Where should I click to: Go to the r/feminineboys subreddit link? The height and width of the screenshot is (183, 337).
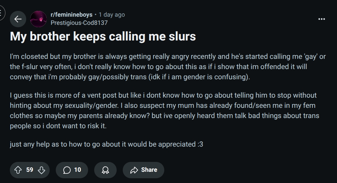pyautogui.click(x=71, y=15)
